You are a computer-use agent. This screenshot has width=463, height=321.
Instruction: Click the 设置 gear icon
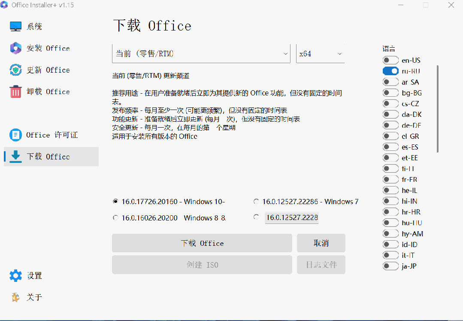coord(16,275)
